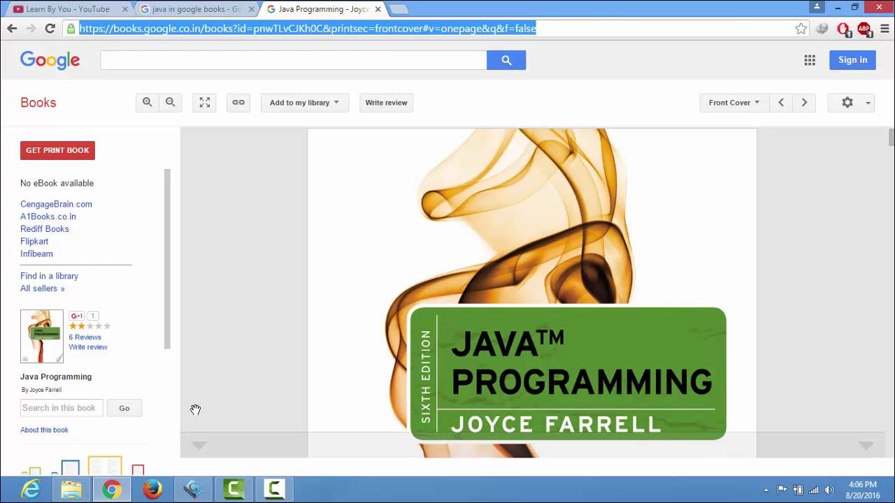The image size is (895, 503).
Task: Click the first green Camtasia taskbar icon
Action: (x=234, y=490)
